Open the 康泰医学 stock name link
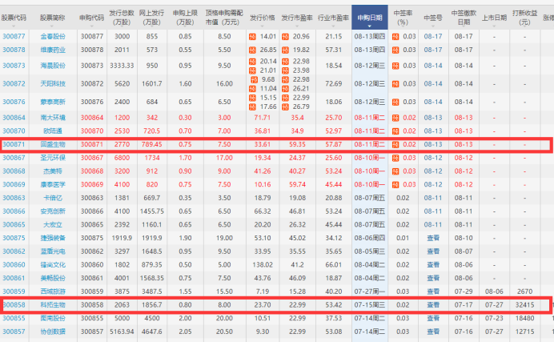This screenshot has width=554, height=342. [x=53, y=184]
